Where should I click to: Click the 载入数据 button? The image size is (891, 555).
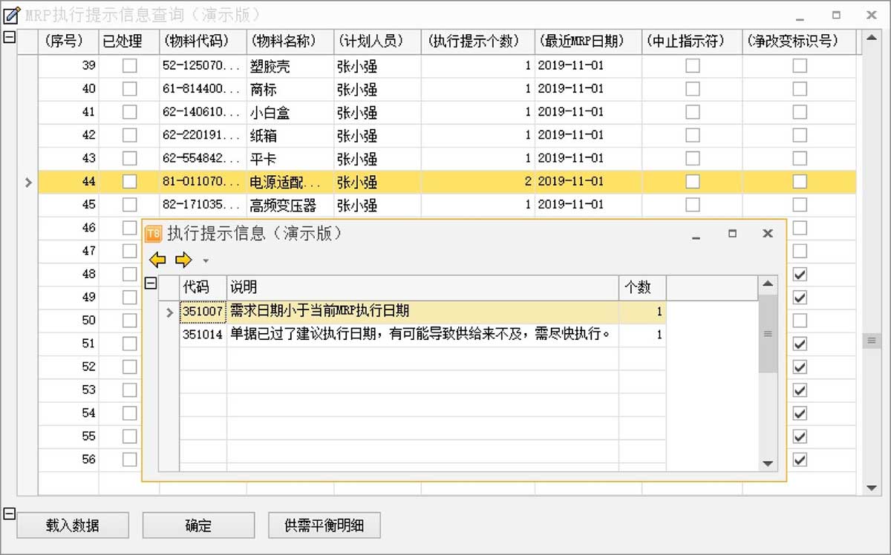click(73, 526)
